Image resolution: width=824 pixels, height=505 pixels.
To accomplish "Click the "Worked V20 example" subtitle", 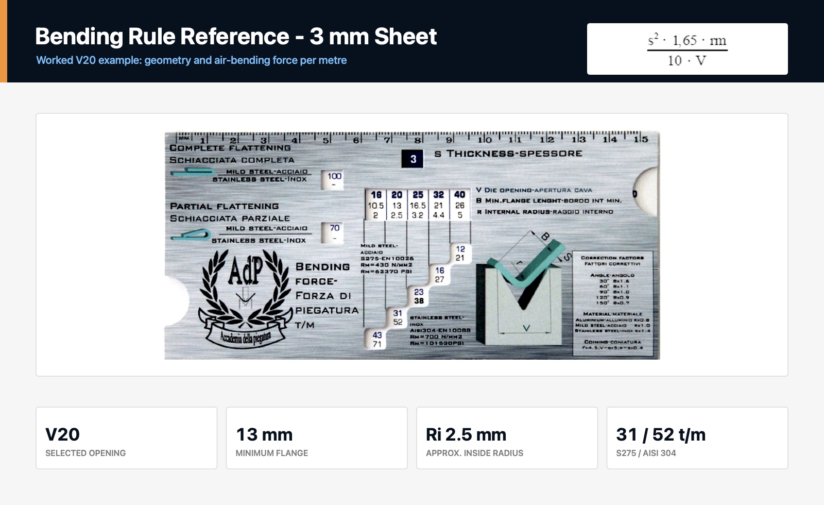I will pos(191,60).
